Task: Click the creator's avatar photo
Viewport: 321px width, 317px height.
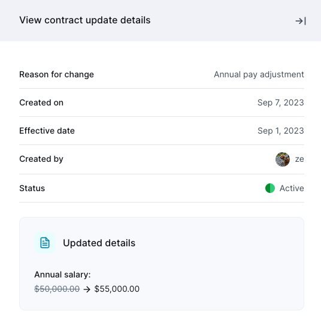Action: pyautogui.click(x=283, y=159)
